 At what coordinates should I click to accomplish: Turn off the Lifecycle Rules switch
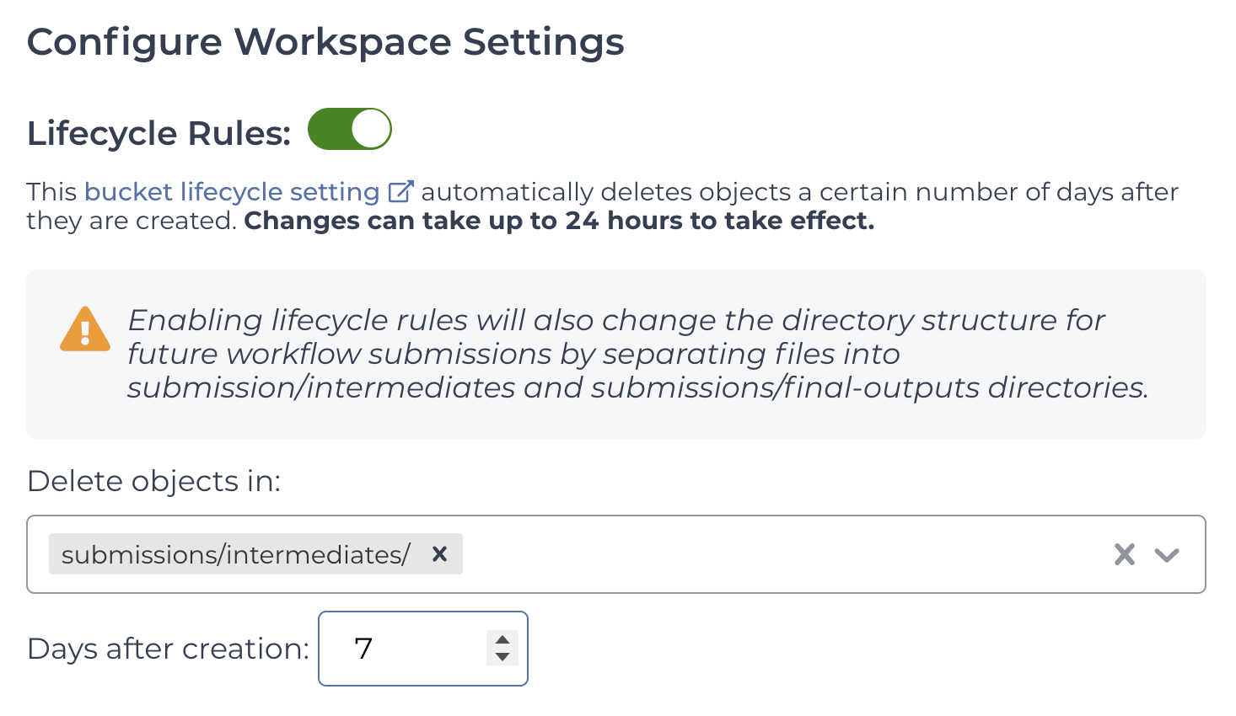(x=350, y=129)
